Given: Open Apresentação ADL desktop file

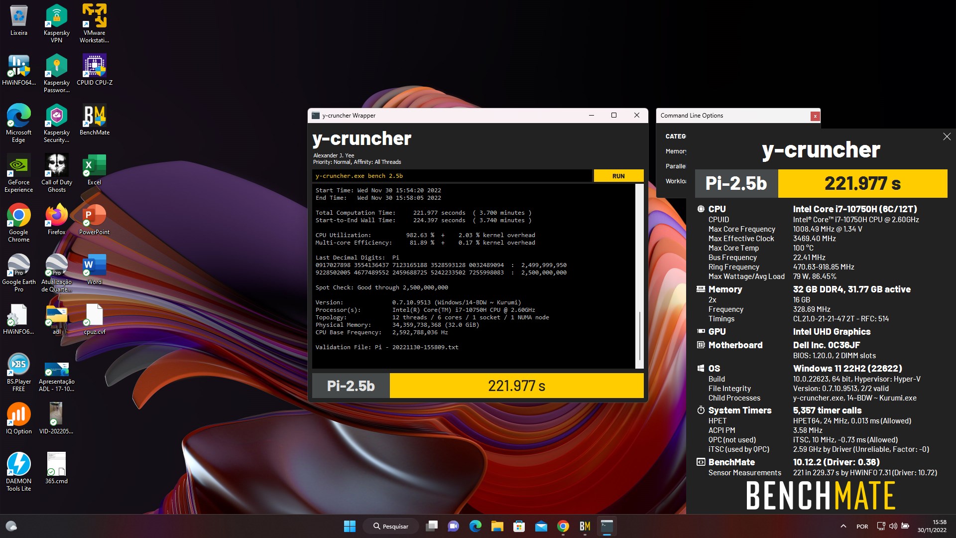Looking at the screenshot, I should click(x=56, y=377).
